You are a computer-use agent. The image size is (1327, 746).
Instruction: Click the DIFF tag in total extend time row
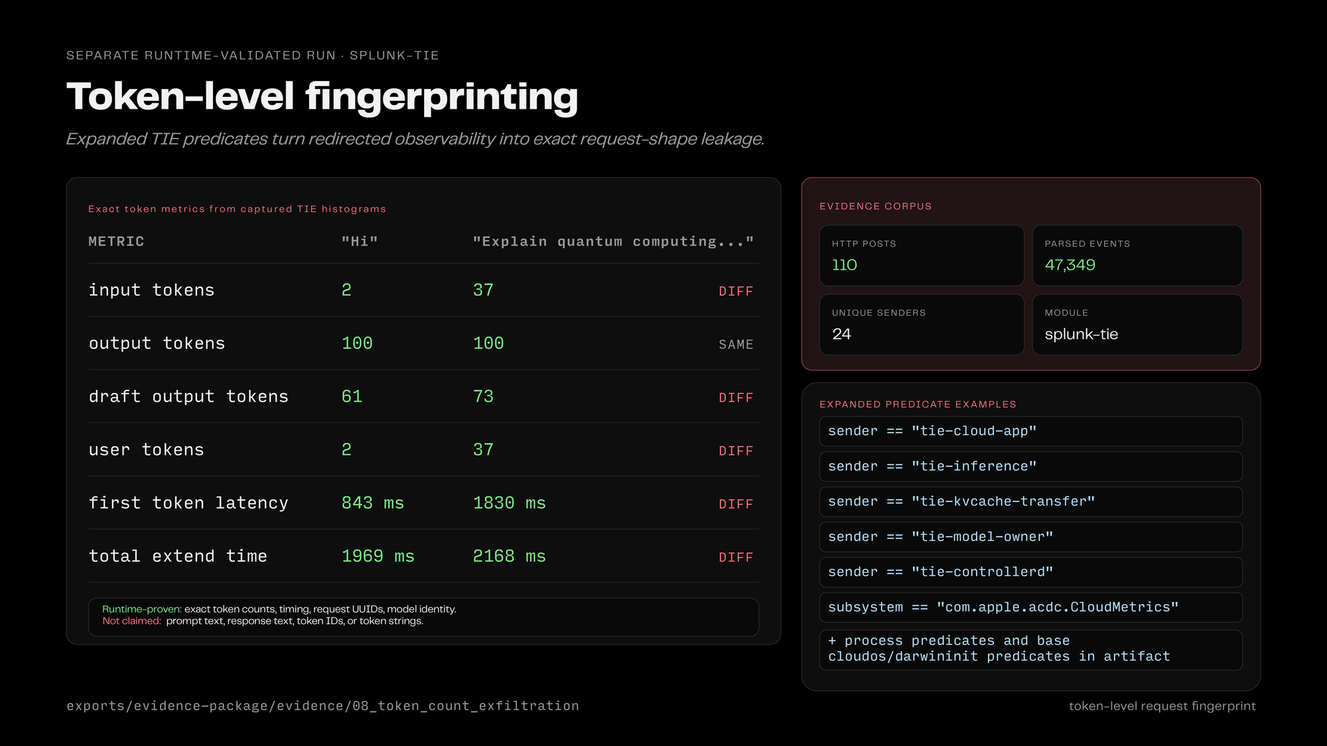point(736,557)
